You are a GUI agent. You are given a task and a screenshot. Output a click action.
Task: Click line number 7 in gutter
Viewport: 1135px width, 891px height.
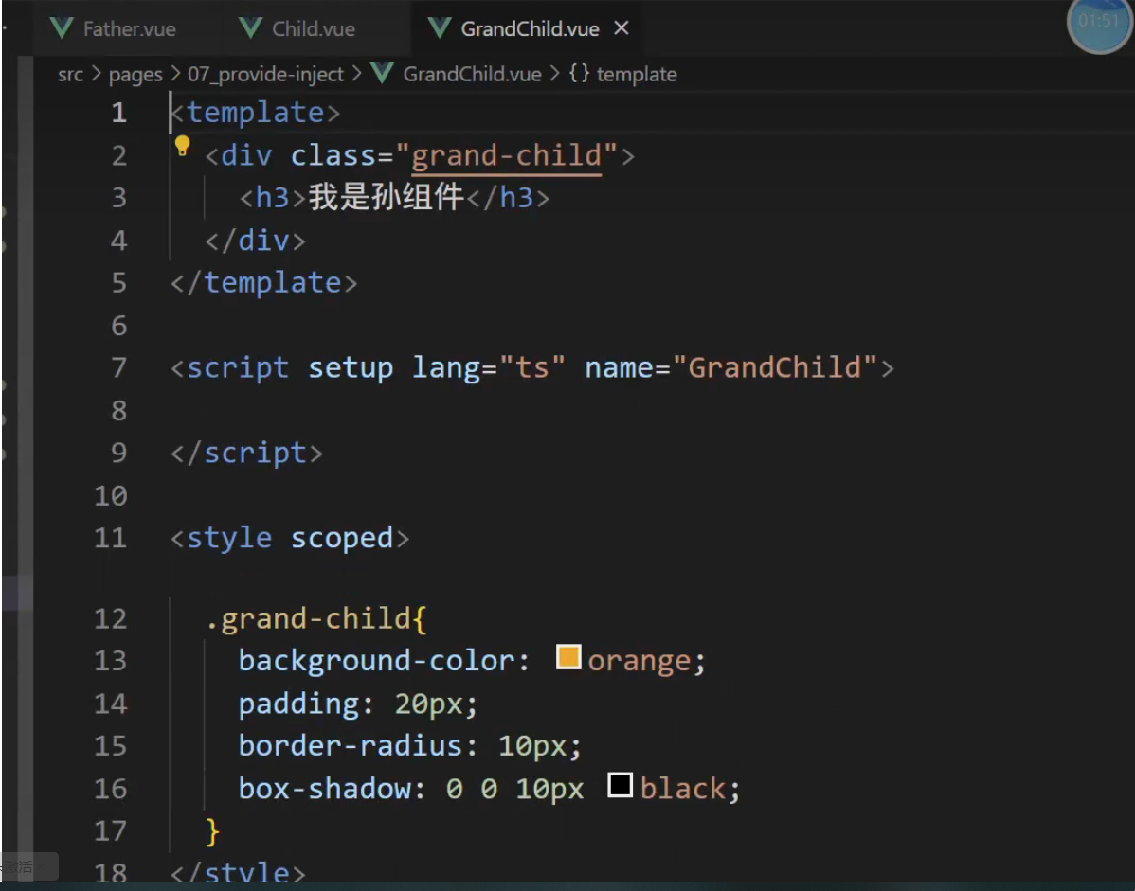(x=118, y=368)
